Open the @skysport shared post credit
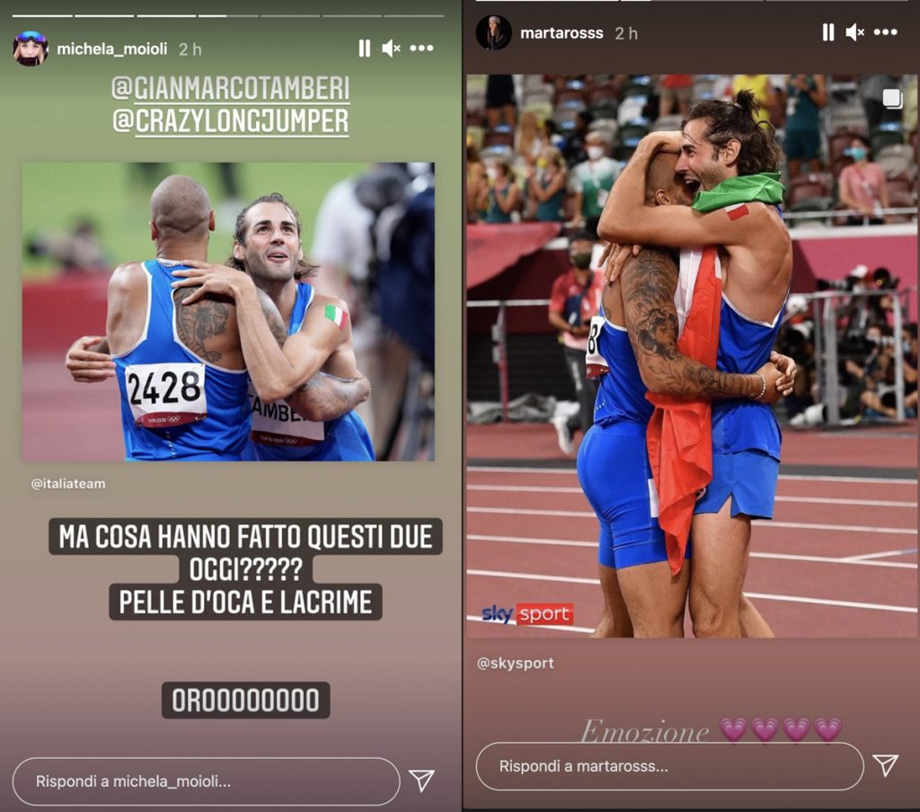920x812 pixels. tap(515, 664)
